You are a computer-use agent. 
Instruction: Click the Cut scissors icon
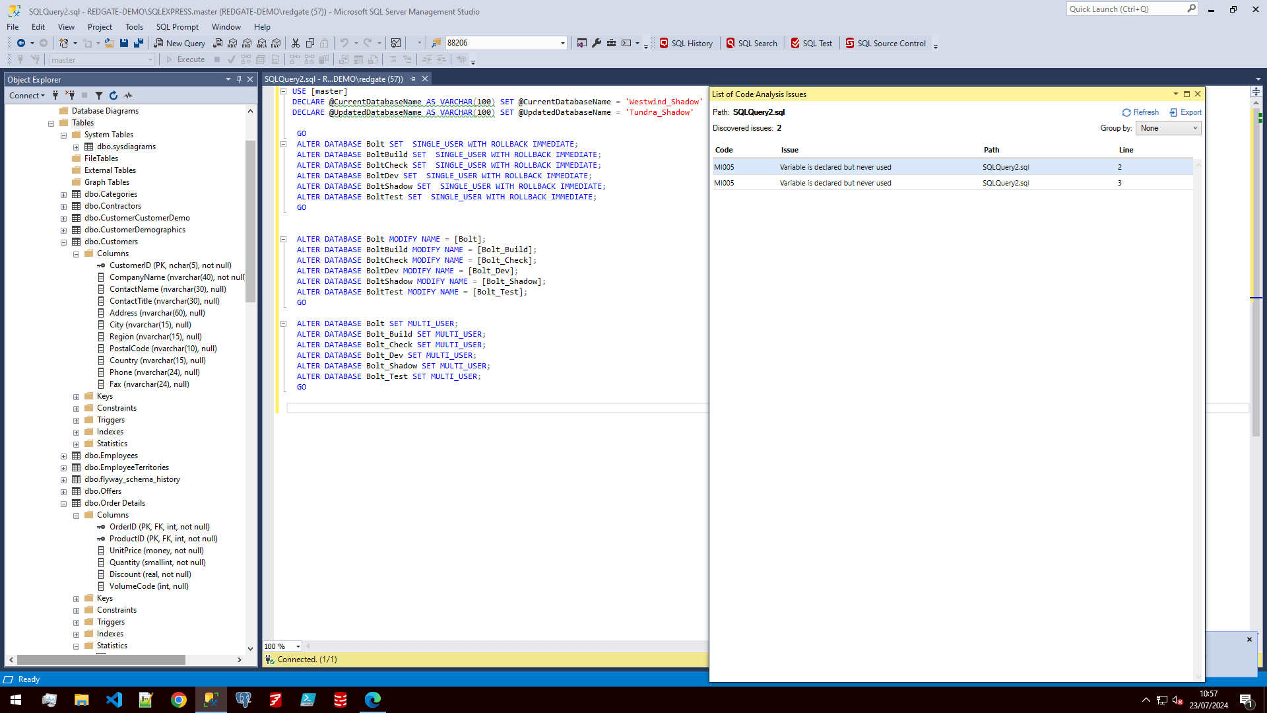296,43
